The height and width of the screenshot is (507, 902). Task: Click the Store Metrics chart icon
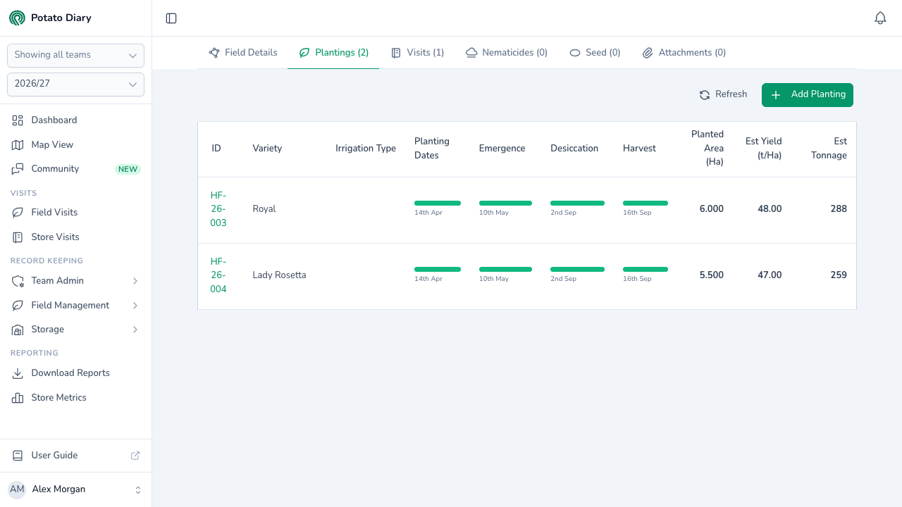(18, 398)
